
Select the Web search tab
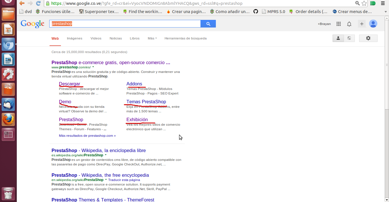coord(55,38)
